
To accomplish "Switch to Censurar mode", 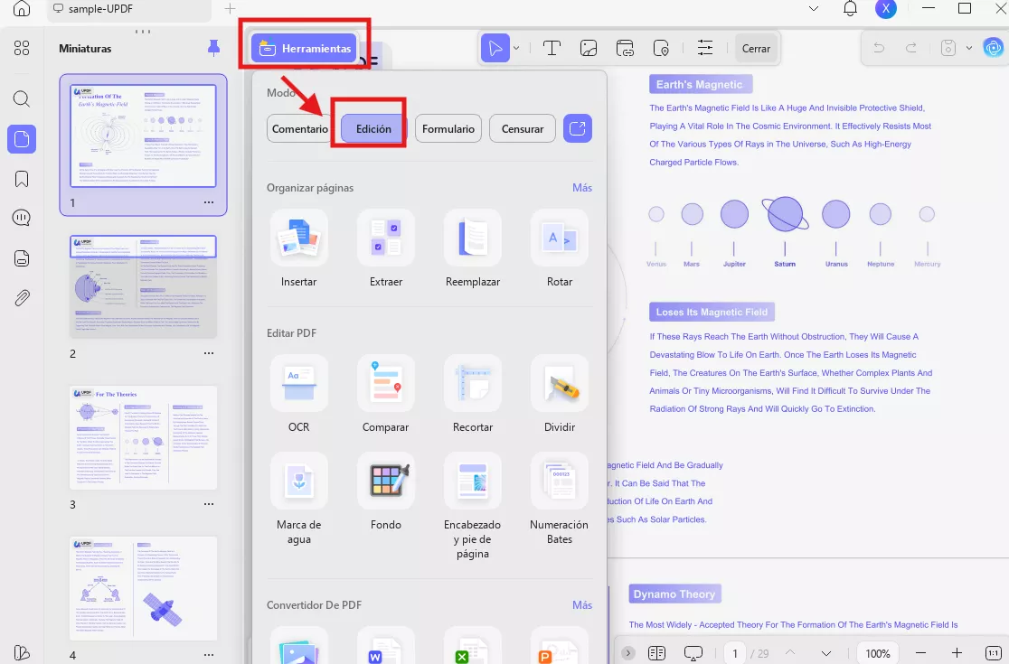I will (x=523, y=128).
